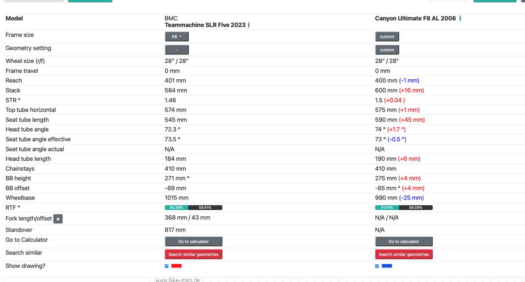
Task: Click Canyon RTF distribution bar
Action: click(404, 207)
